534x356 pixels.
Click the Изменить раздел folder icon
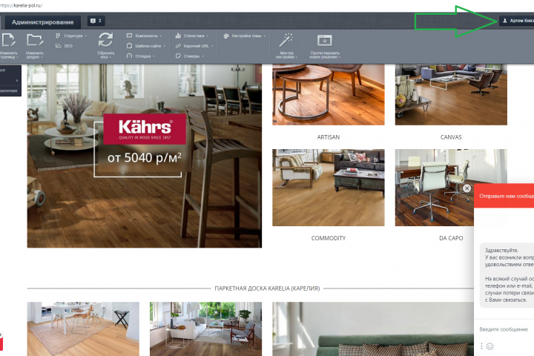(35, 40)
